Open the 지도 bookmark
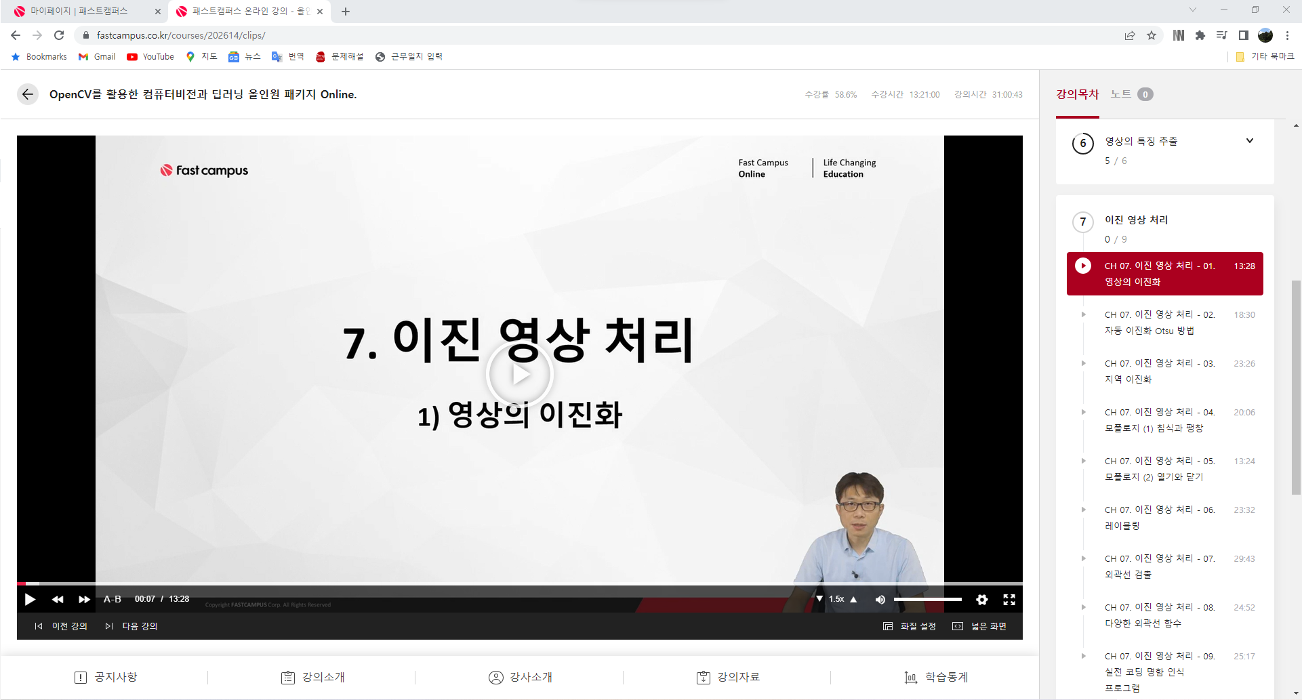The image size is (1302, 700). 201,57
